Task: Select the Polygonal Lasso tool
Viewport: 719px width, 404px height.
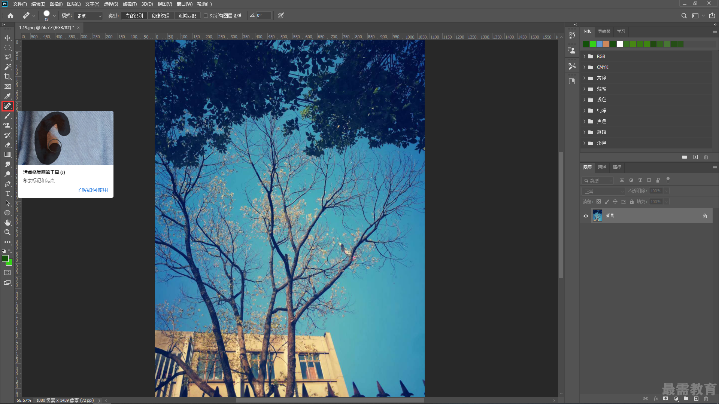Action: pyautogui.click(x=7, y=57)
